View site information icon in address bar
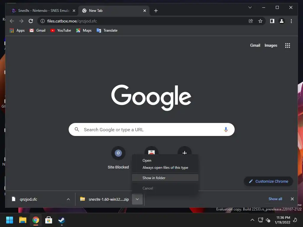This screenshot has height=227, width=303. coord(43,21)
